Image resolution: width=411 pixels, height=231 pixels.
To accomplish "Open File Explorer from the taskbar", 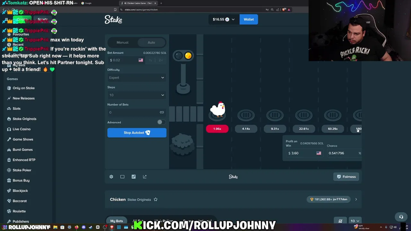I will point(55,227).
